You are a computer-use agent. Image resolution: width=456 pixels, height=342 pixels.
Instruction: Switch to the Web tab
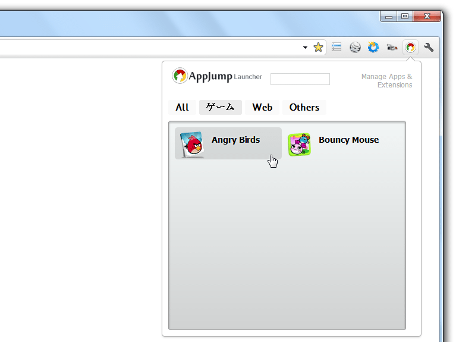[262, 108]
